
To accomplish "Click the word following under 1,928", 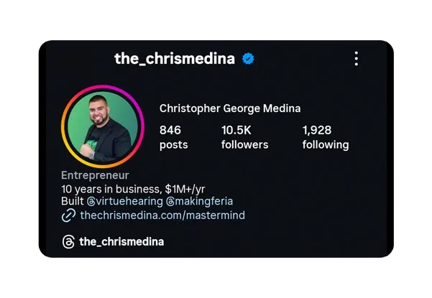I will tap(326, 145).
